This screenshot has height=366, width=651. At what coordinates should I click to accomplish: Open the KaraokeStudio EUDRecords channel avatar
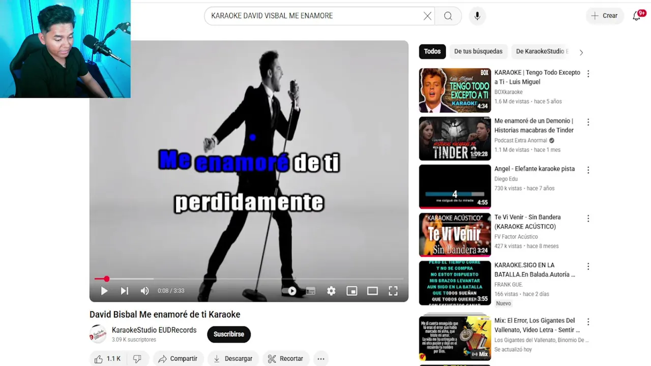pyautogui.click(x=98, y=334)
